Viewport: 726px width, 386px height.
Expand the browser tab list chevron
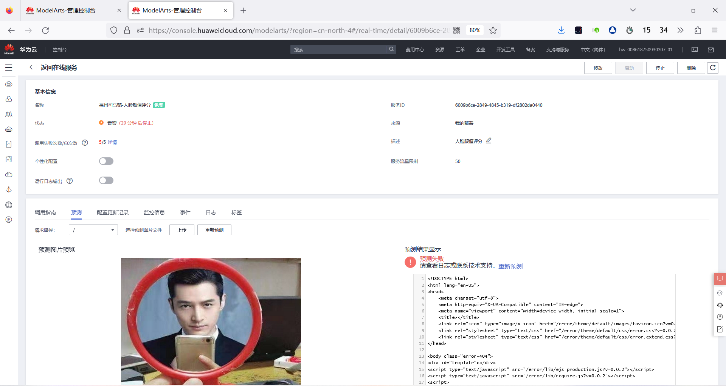tap(633, 10)
